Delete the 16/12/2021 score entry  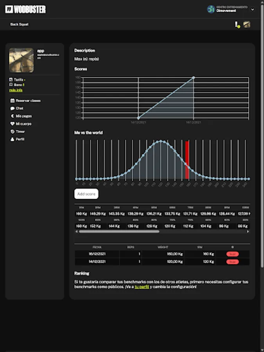[232, 254]
